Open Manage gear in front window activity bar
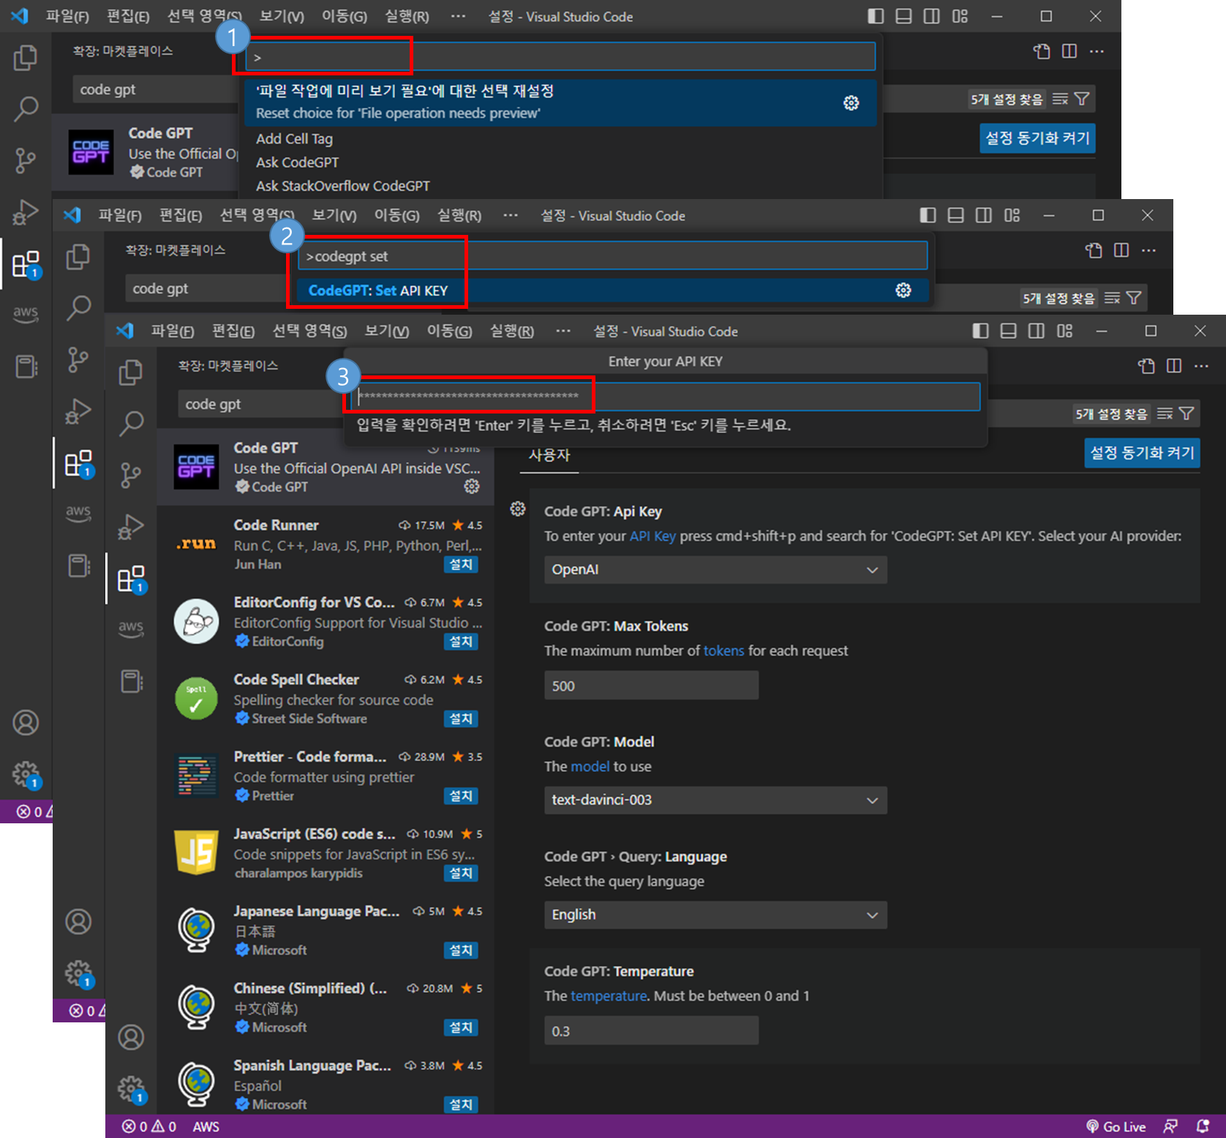This screenshot has height=1138, width=1226. [x=132, y=1089]
